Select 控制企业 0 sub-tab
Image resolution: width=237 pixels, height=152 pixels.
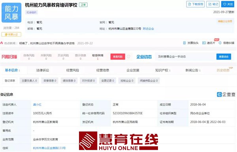pyautogui.click(x=127, y=81)
